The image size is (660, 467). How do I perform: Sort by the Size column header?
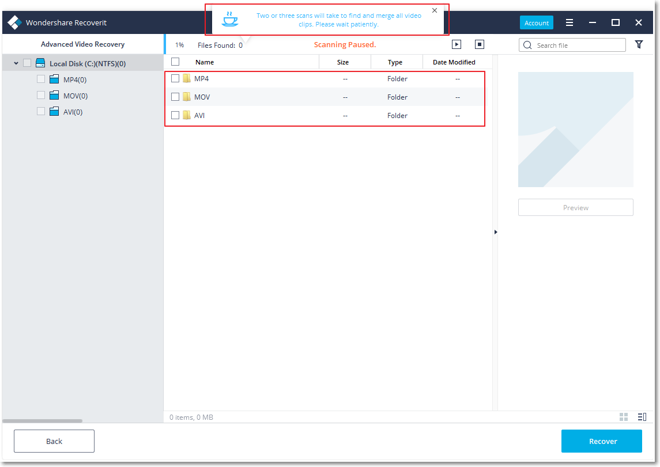click(342, 62)
